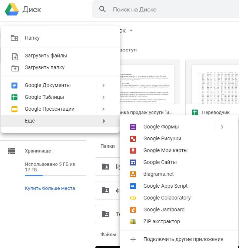Open the Переводчик spreadsheet thumbnail
239x248 pixels.
coord(212,82)
